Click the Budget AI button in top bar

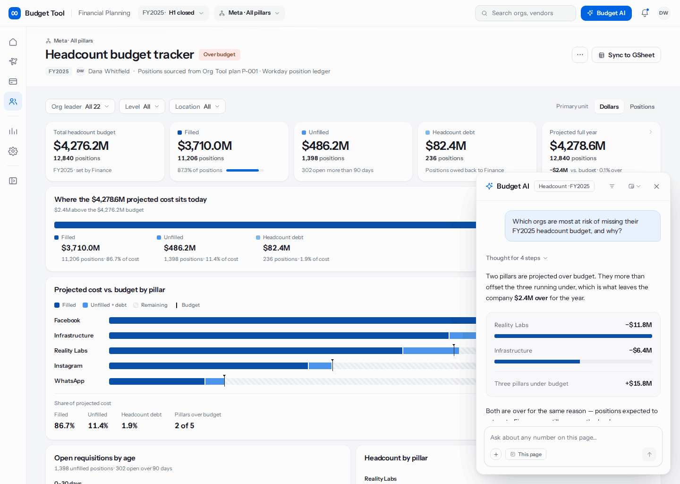coord(606,13)
